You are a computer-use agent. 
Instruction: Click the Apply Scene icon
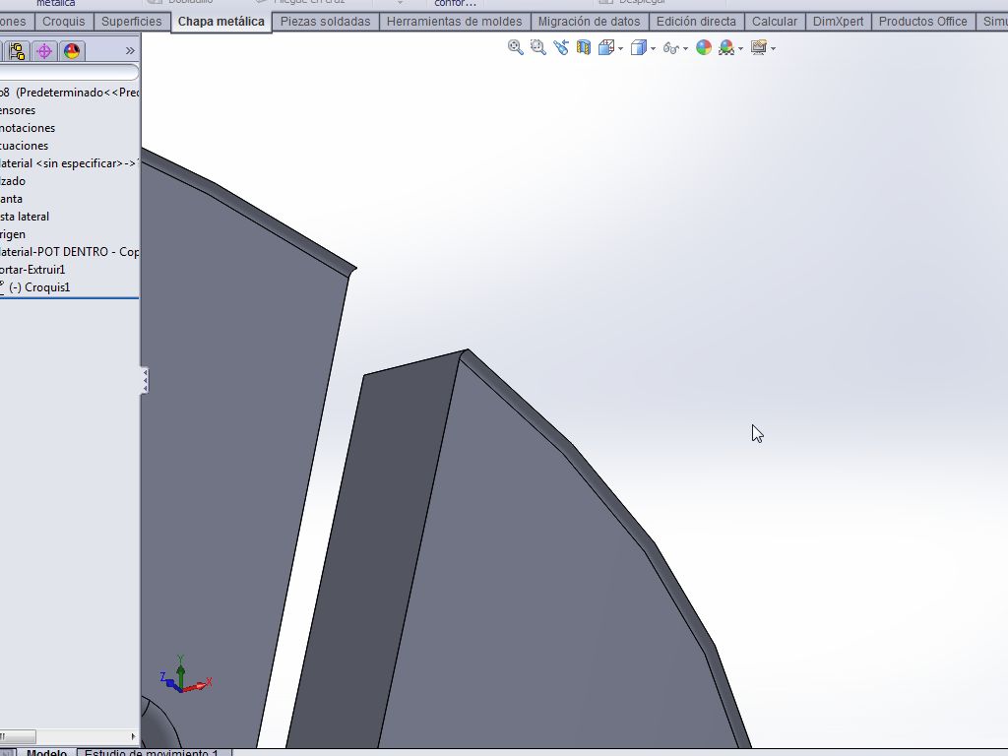(726, 47)
